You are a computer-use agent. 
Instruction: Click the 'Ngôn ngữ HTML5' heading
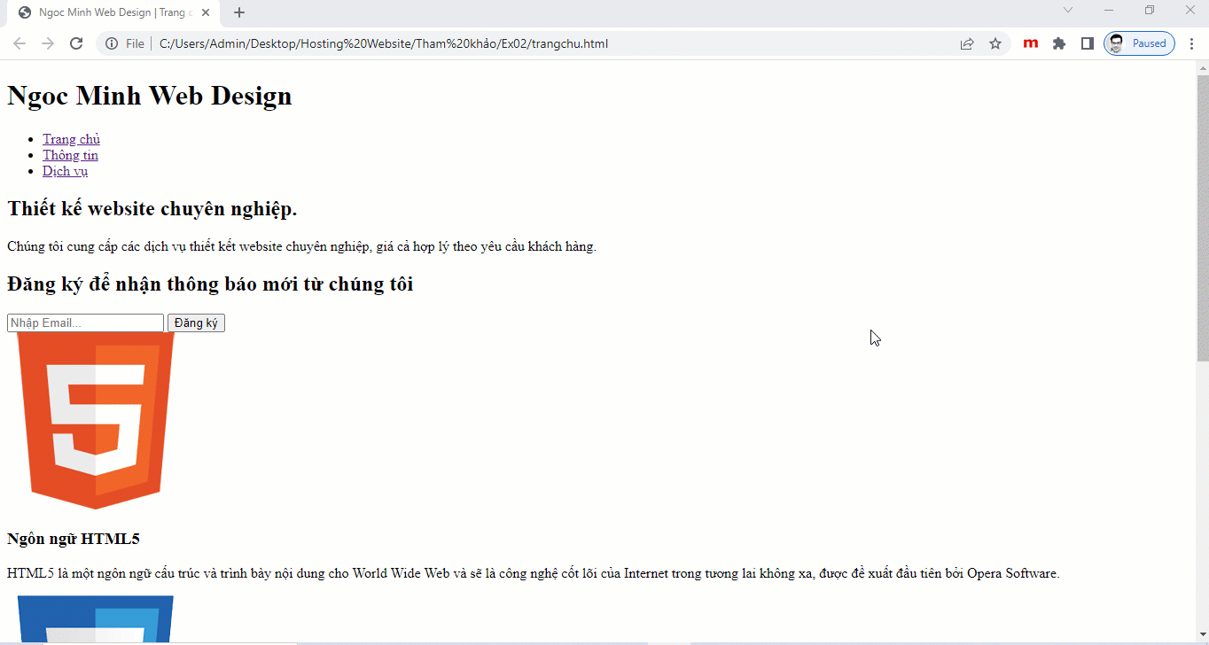(x=74, y=539)
